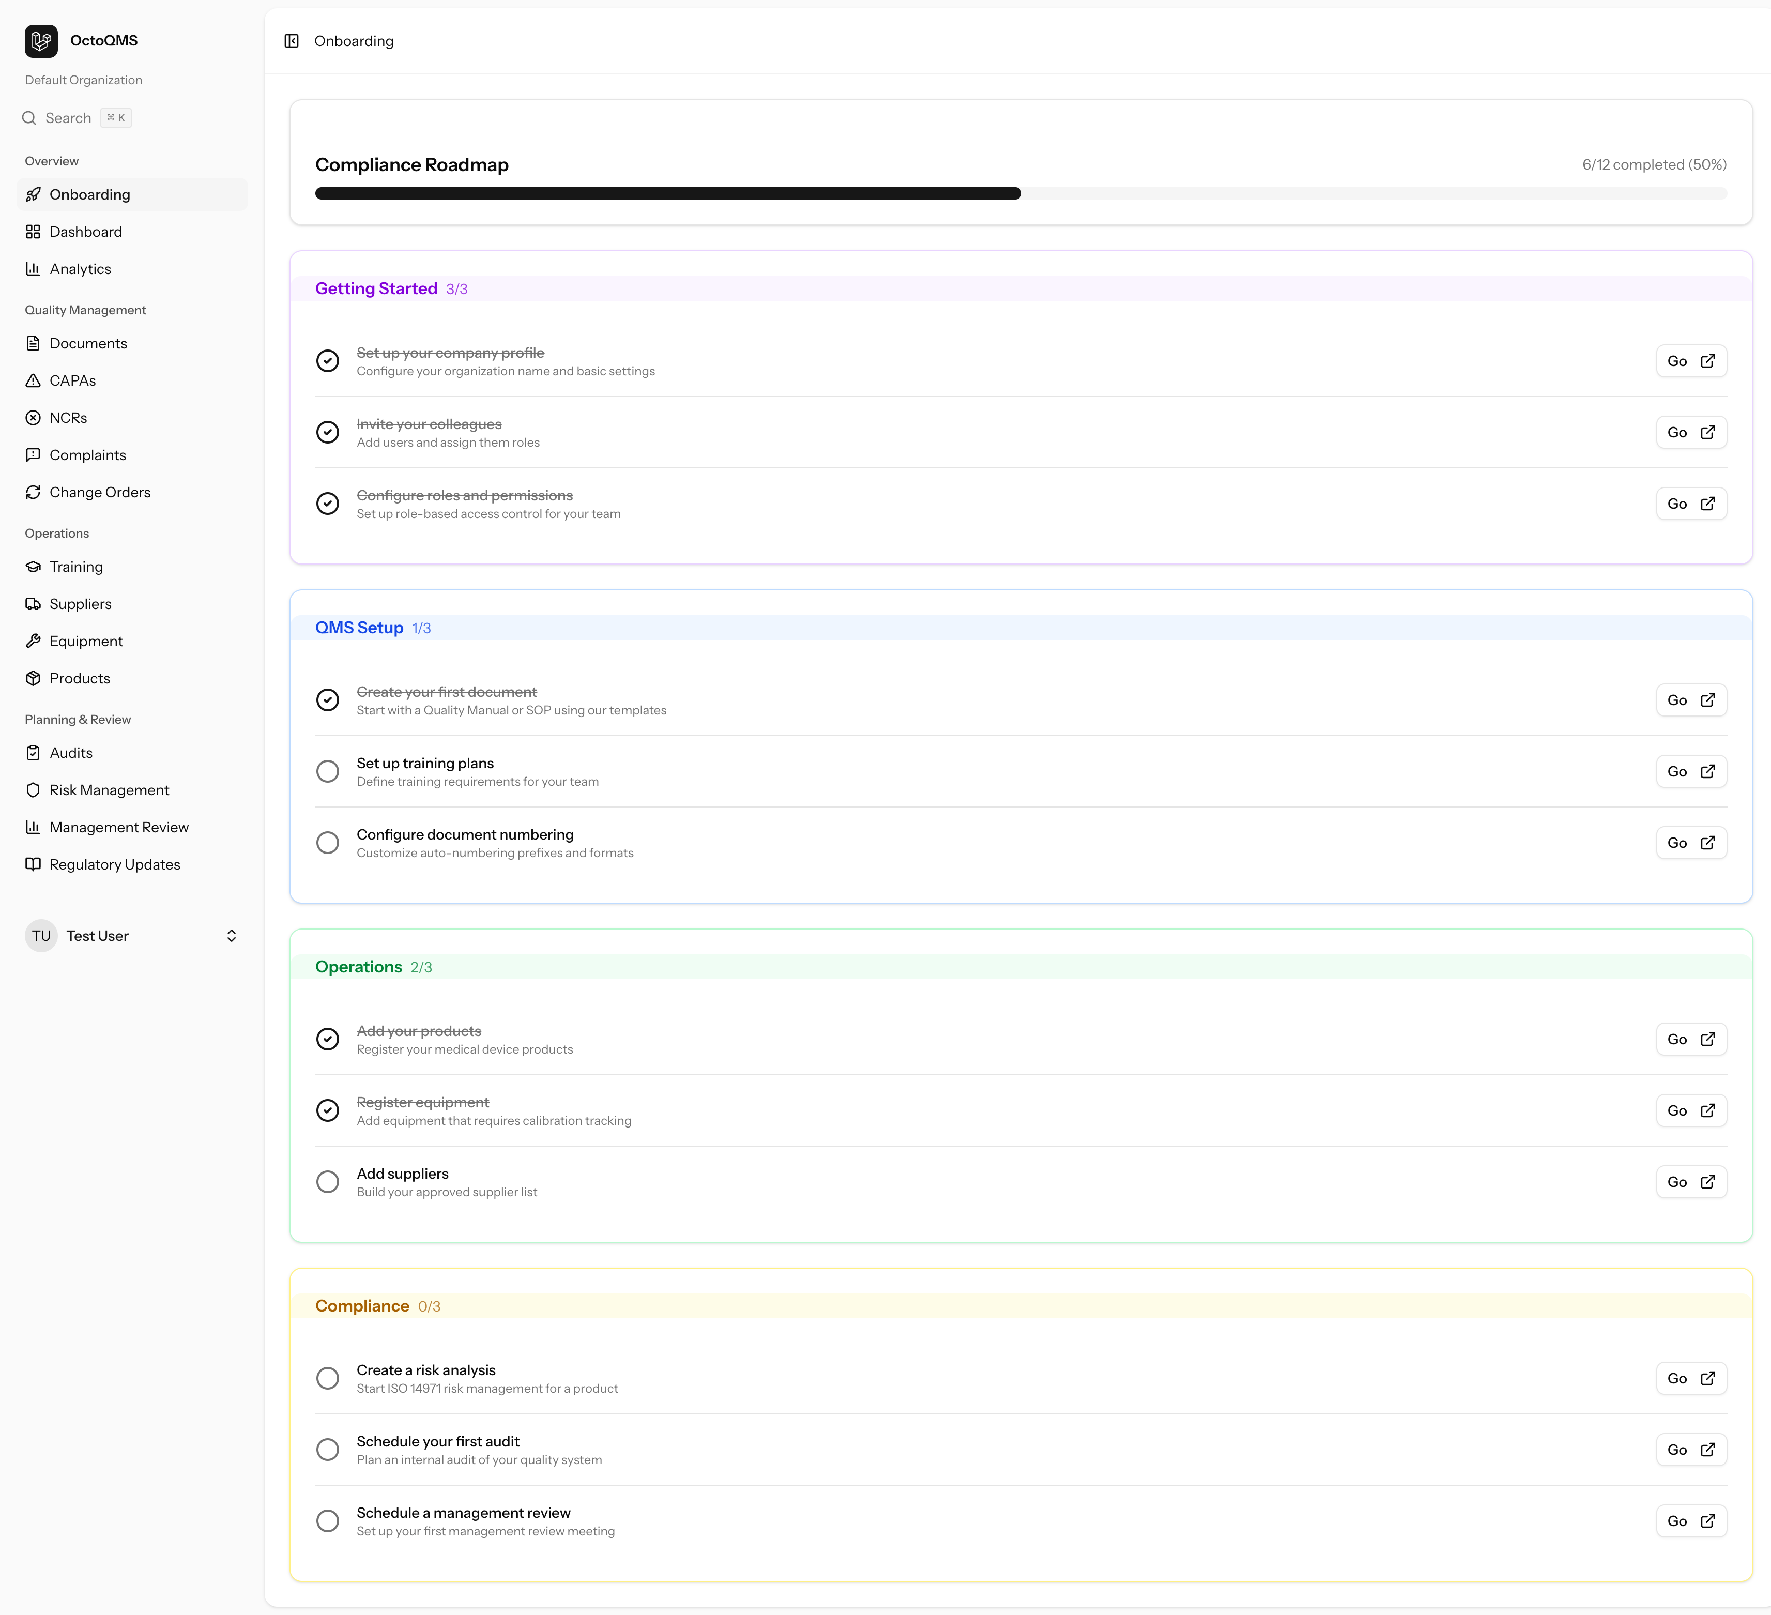The width and height of the screenshot is (1771, 1615).
Task: Open the Onboarding sidebar item
Action: coord(132,194)
